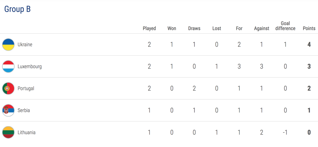Click the Group B heading

point(17,9)
